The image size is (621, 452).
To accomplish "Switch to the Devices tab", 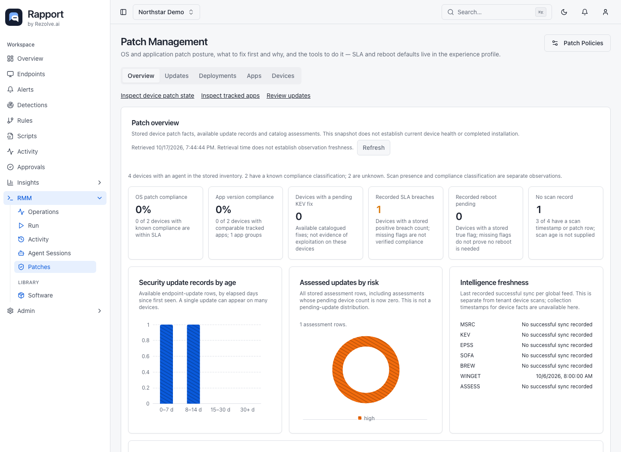I will [283, 76].
